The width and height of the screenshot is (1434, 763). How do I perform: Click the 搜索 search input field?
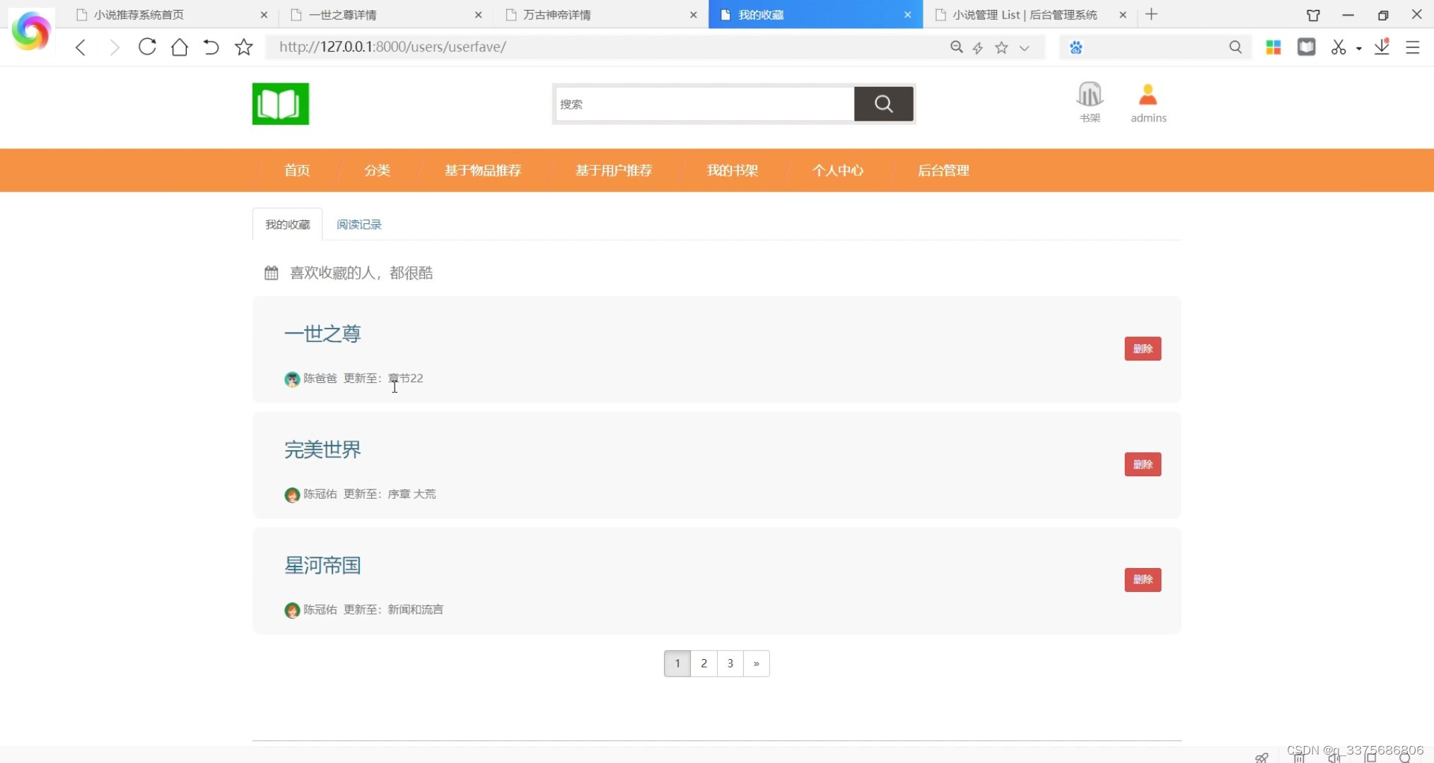coord(704,104)
